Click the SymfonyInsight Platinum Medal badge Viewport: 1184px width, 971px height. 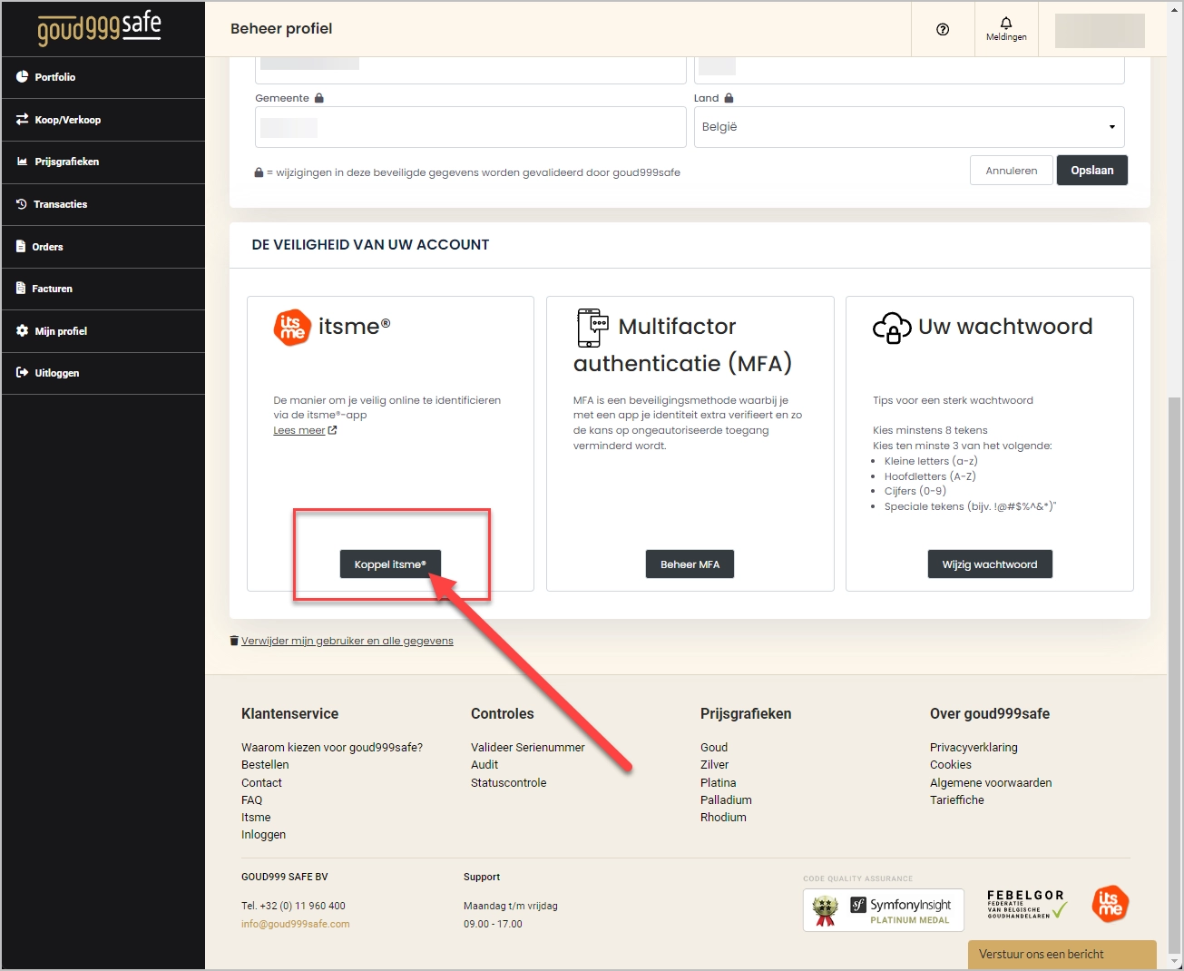(885, 909)
